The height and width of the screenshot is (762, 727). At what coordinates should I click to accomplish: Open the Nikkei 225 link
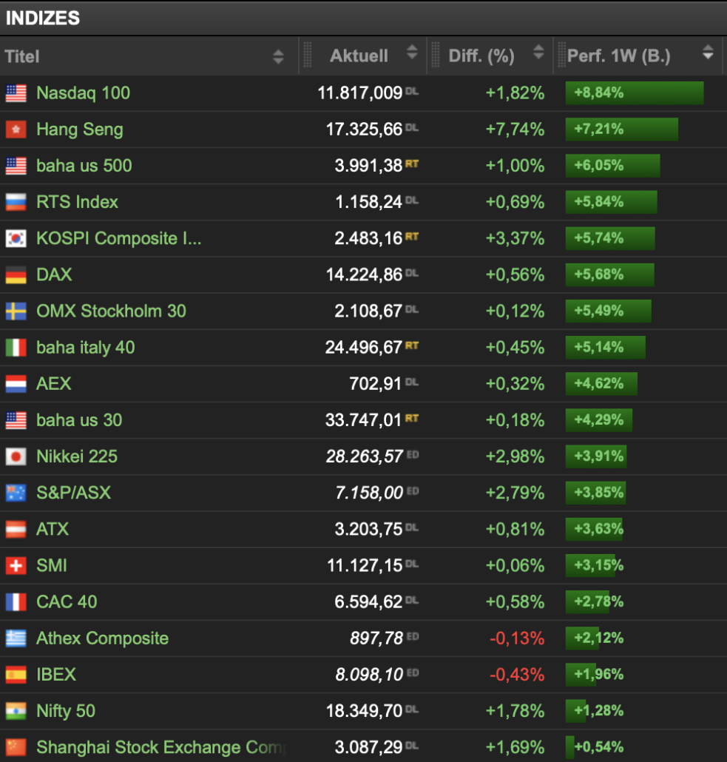click(x=77, y=456)
